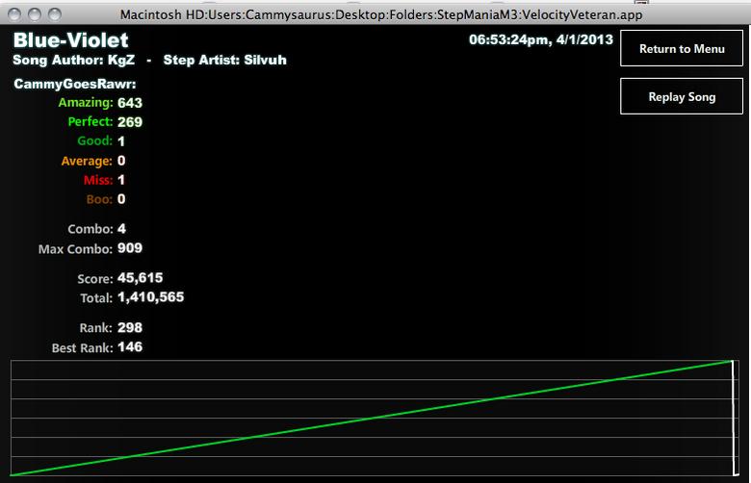Click the red Miss label
Viewport: 751px width, 483px height.
point(98,180)
